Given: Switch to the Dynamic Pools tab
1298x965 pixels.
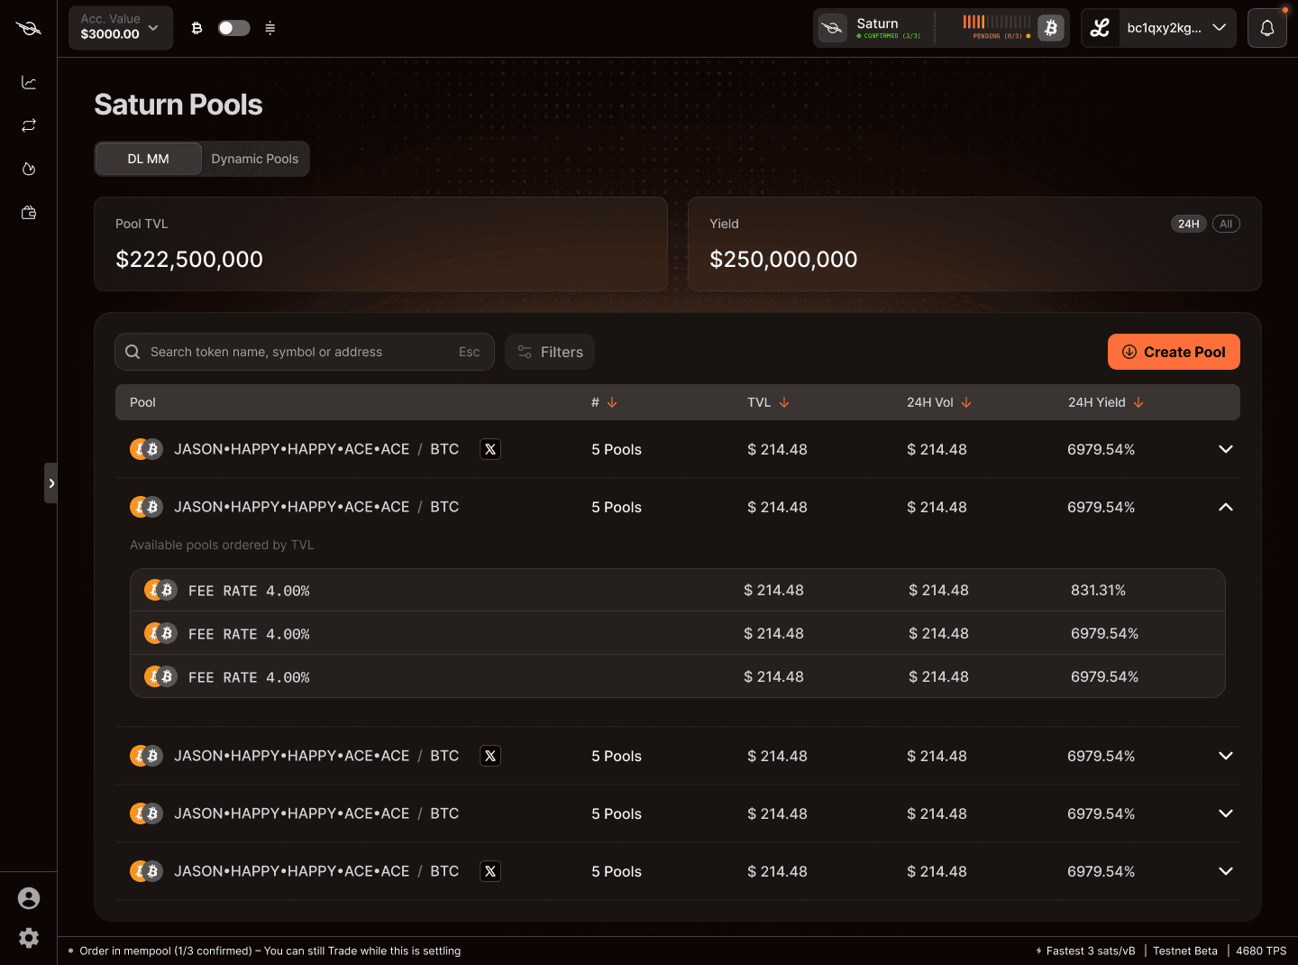Looking at the screenshot, I should (x=255, y=159).
